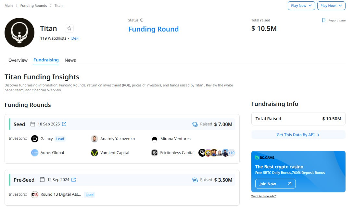Open the Funding Rounds breadcrumb link
The width and height of the screenshot is (353, 207).
tap(33, 6)
